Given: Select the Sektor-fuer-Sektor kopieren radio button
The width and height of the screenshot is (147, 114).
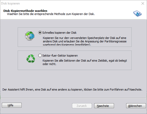Looking at the screenshot, I should (x=40, y=56).
